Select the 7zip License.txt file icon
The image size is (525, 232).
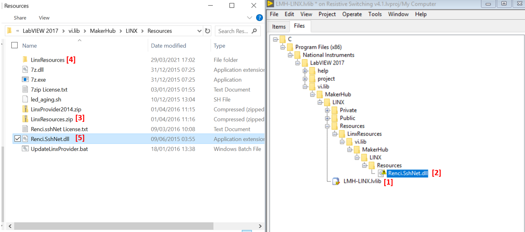click(25, 89)
